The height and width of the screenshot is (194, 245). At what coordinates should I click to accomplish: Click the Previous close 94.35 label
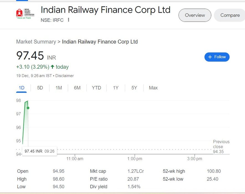click(221, 147)
